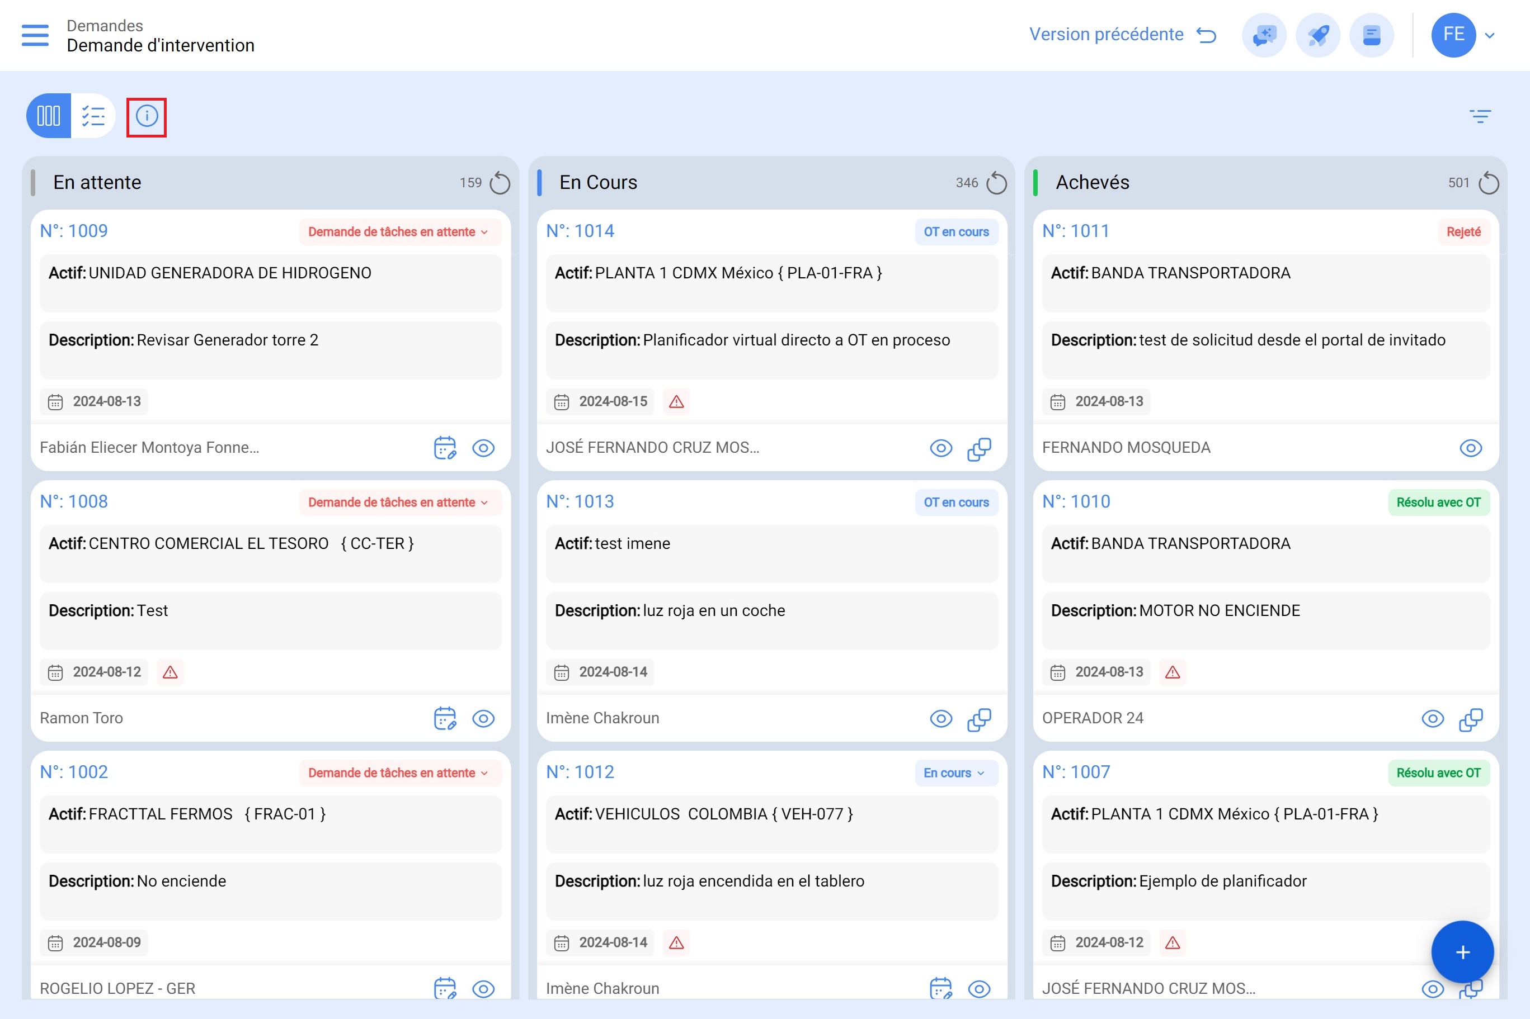View details of request 1013
Screen dimensions: 1530x1019
pyautogui.click(x=941, y=719)
